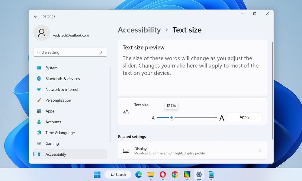
Task: Go to Network & internet settings
Action: tap(62, 90)
